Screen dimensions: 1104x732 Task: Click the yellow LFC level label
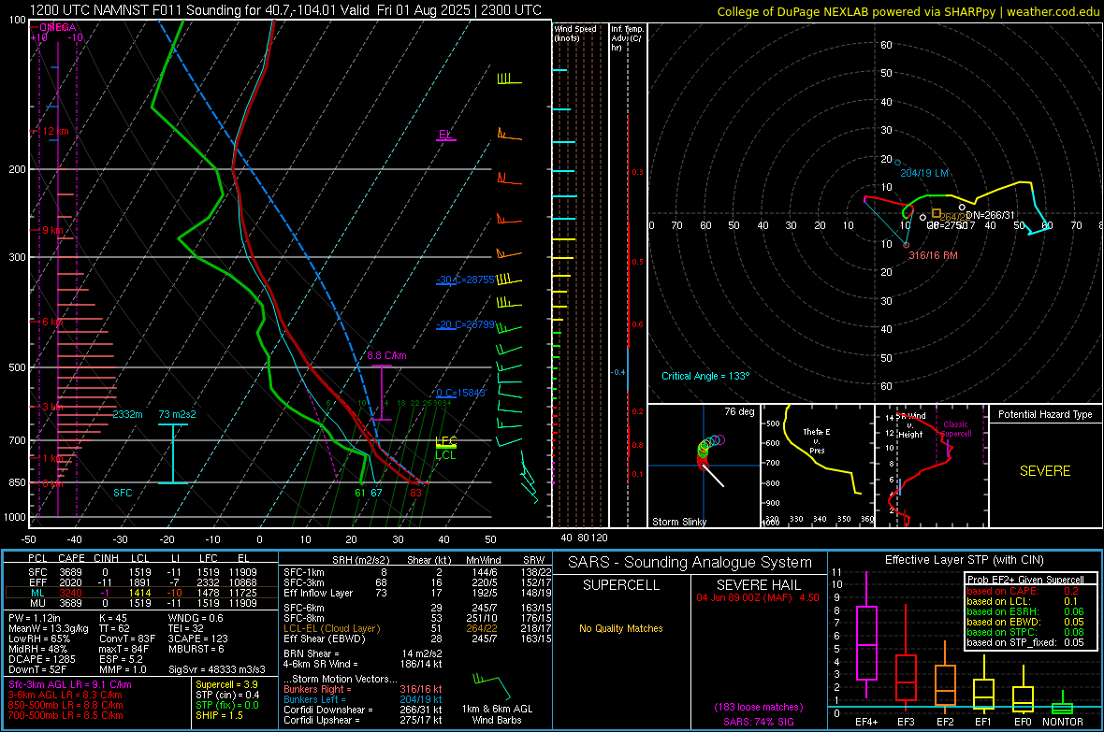tap(445, 441)
